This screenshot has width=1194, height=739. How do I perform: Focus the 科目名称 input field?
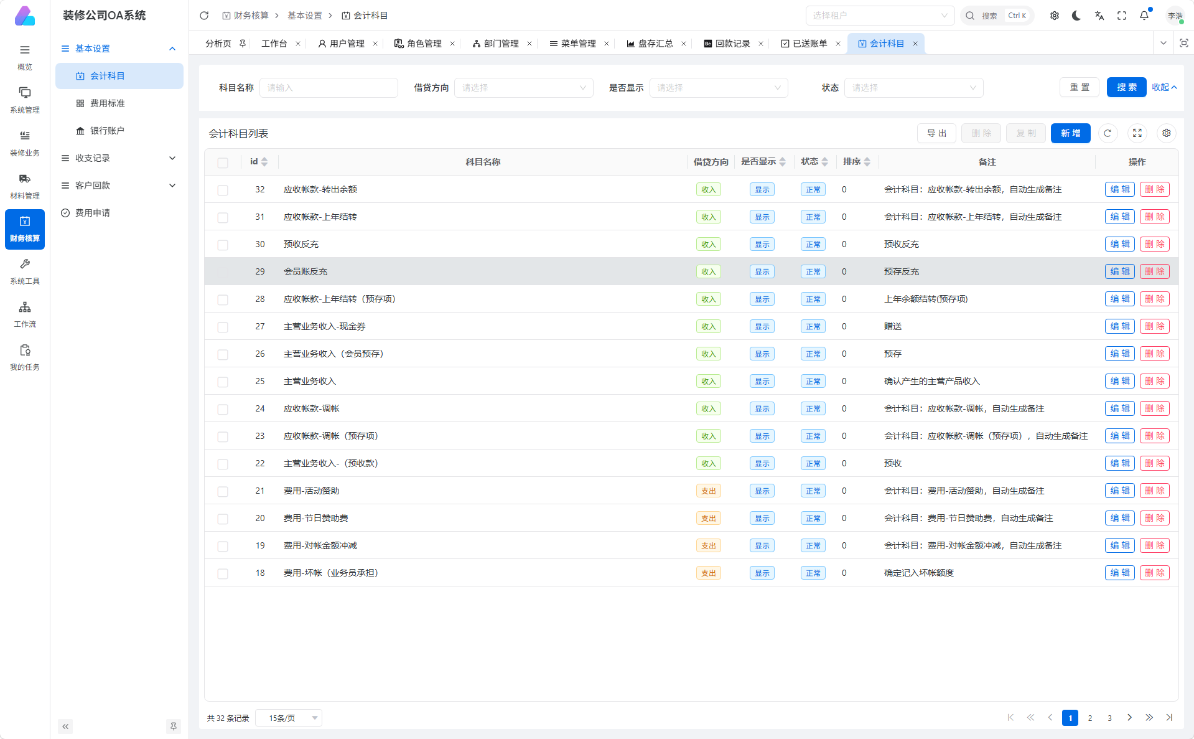pos(329,88)
